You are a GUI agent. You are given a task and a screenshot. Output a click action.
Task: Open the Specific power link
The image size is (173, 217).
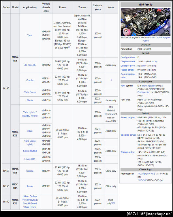[128, 135]
